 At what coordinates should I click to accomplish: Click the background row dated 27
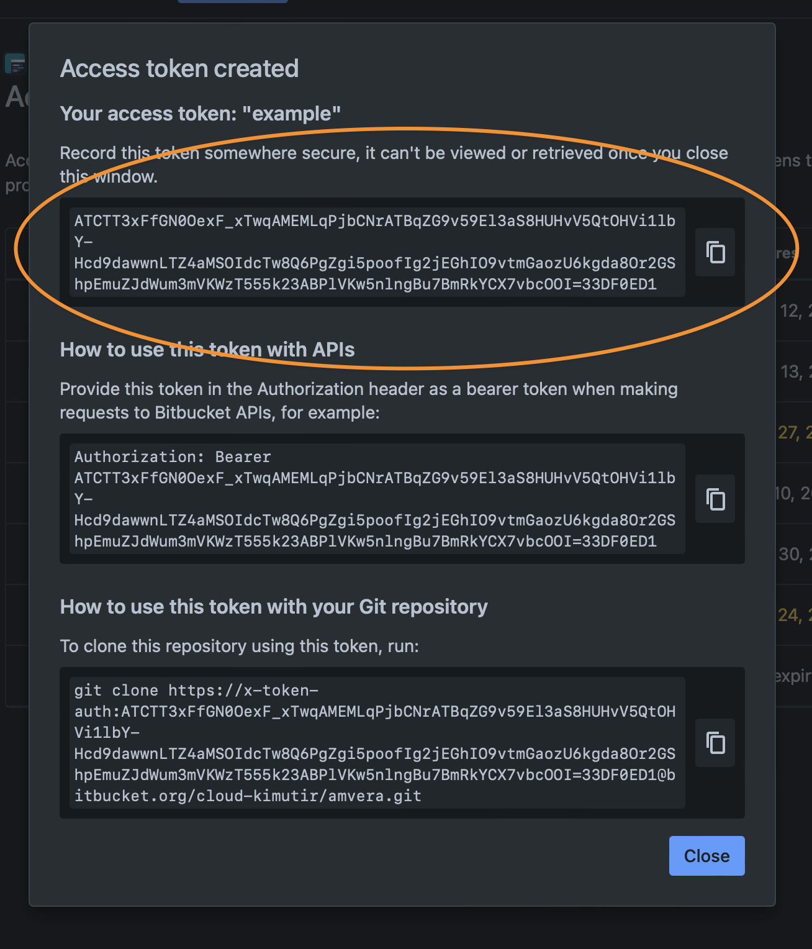tap(793, 432)
